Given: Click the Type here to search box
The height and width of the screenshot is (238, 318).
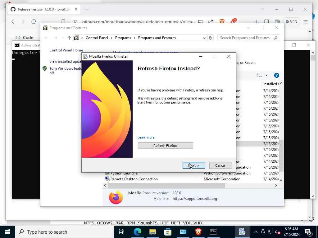Looking at the screenshot, I should 65,232.
